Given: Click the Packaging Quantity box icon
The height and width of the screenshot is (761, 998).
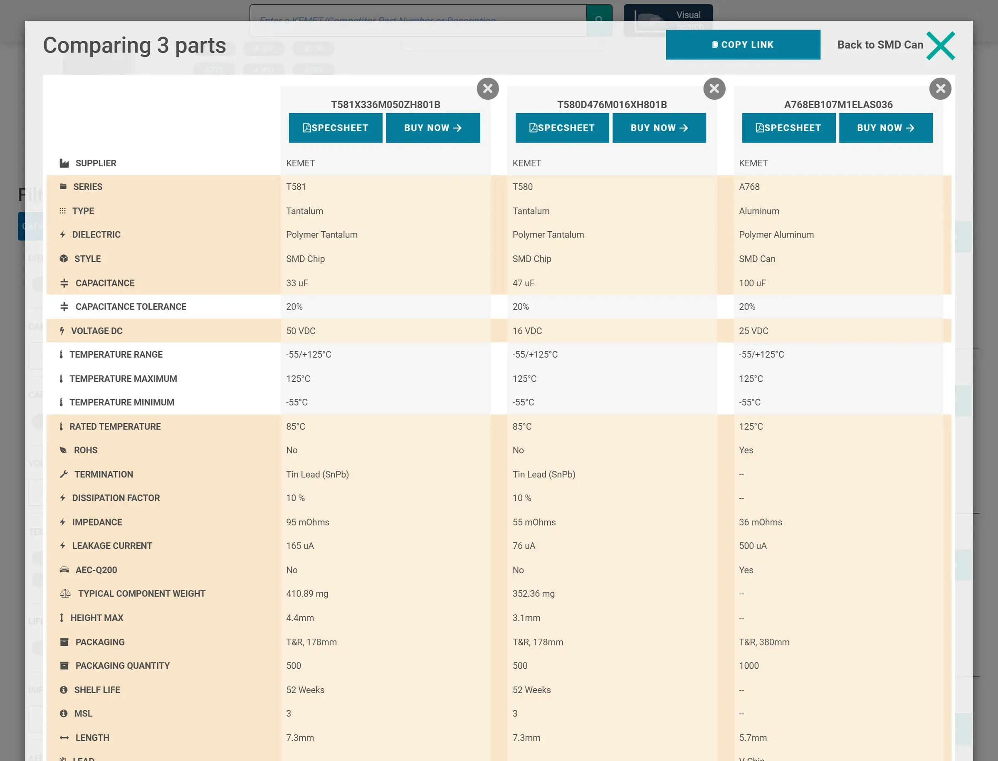Looking at the screenshot, I should tap(64, 665).
